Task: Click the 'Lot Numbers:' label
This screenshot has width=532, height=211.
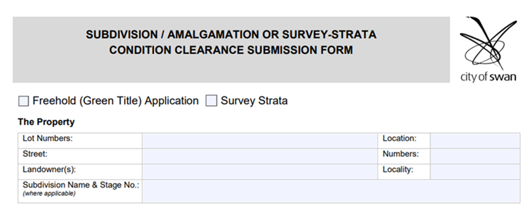Action: click(x=48, y=139)
